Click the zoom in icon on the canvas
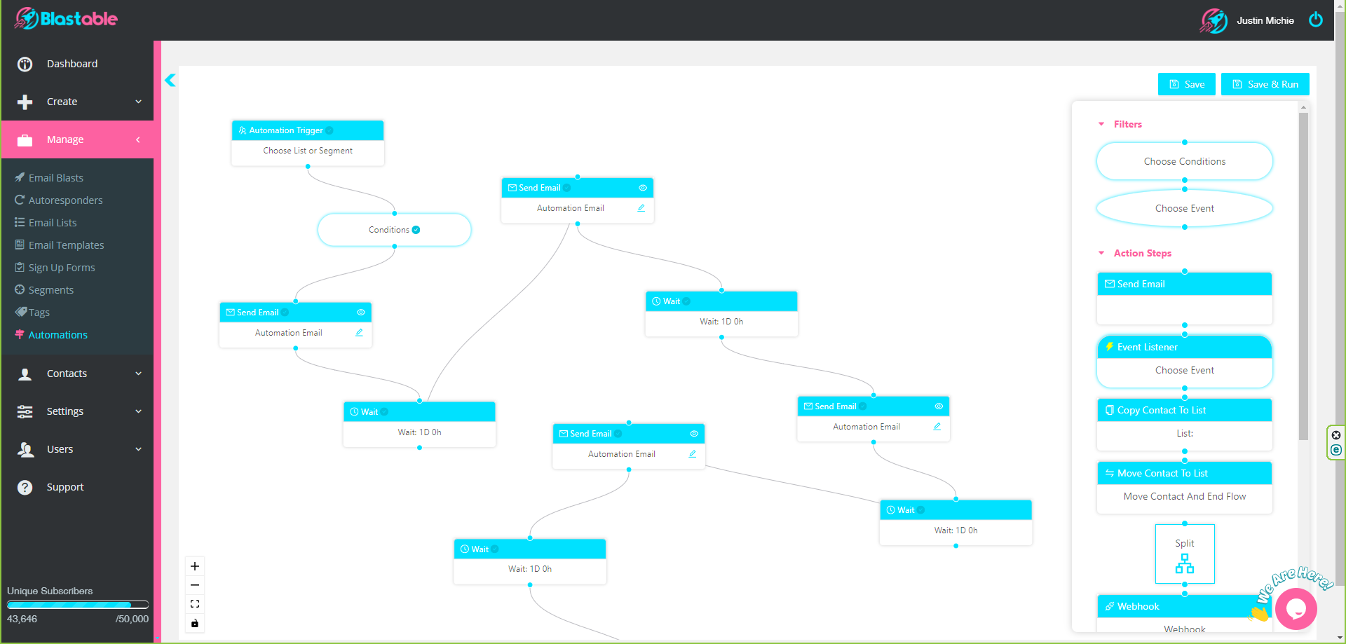 [x=194, y=566]
